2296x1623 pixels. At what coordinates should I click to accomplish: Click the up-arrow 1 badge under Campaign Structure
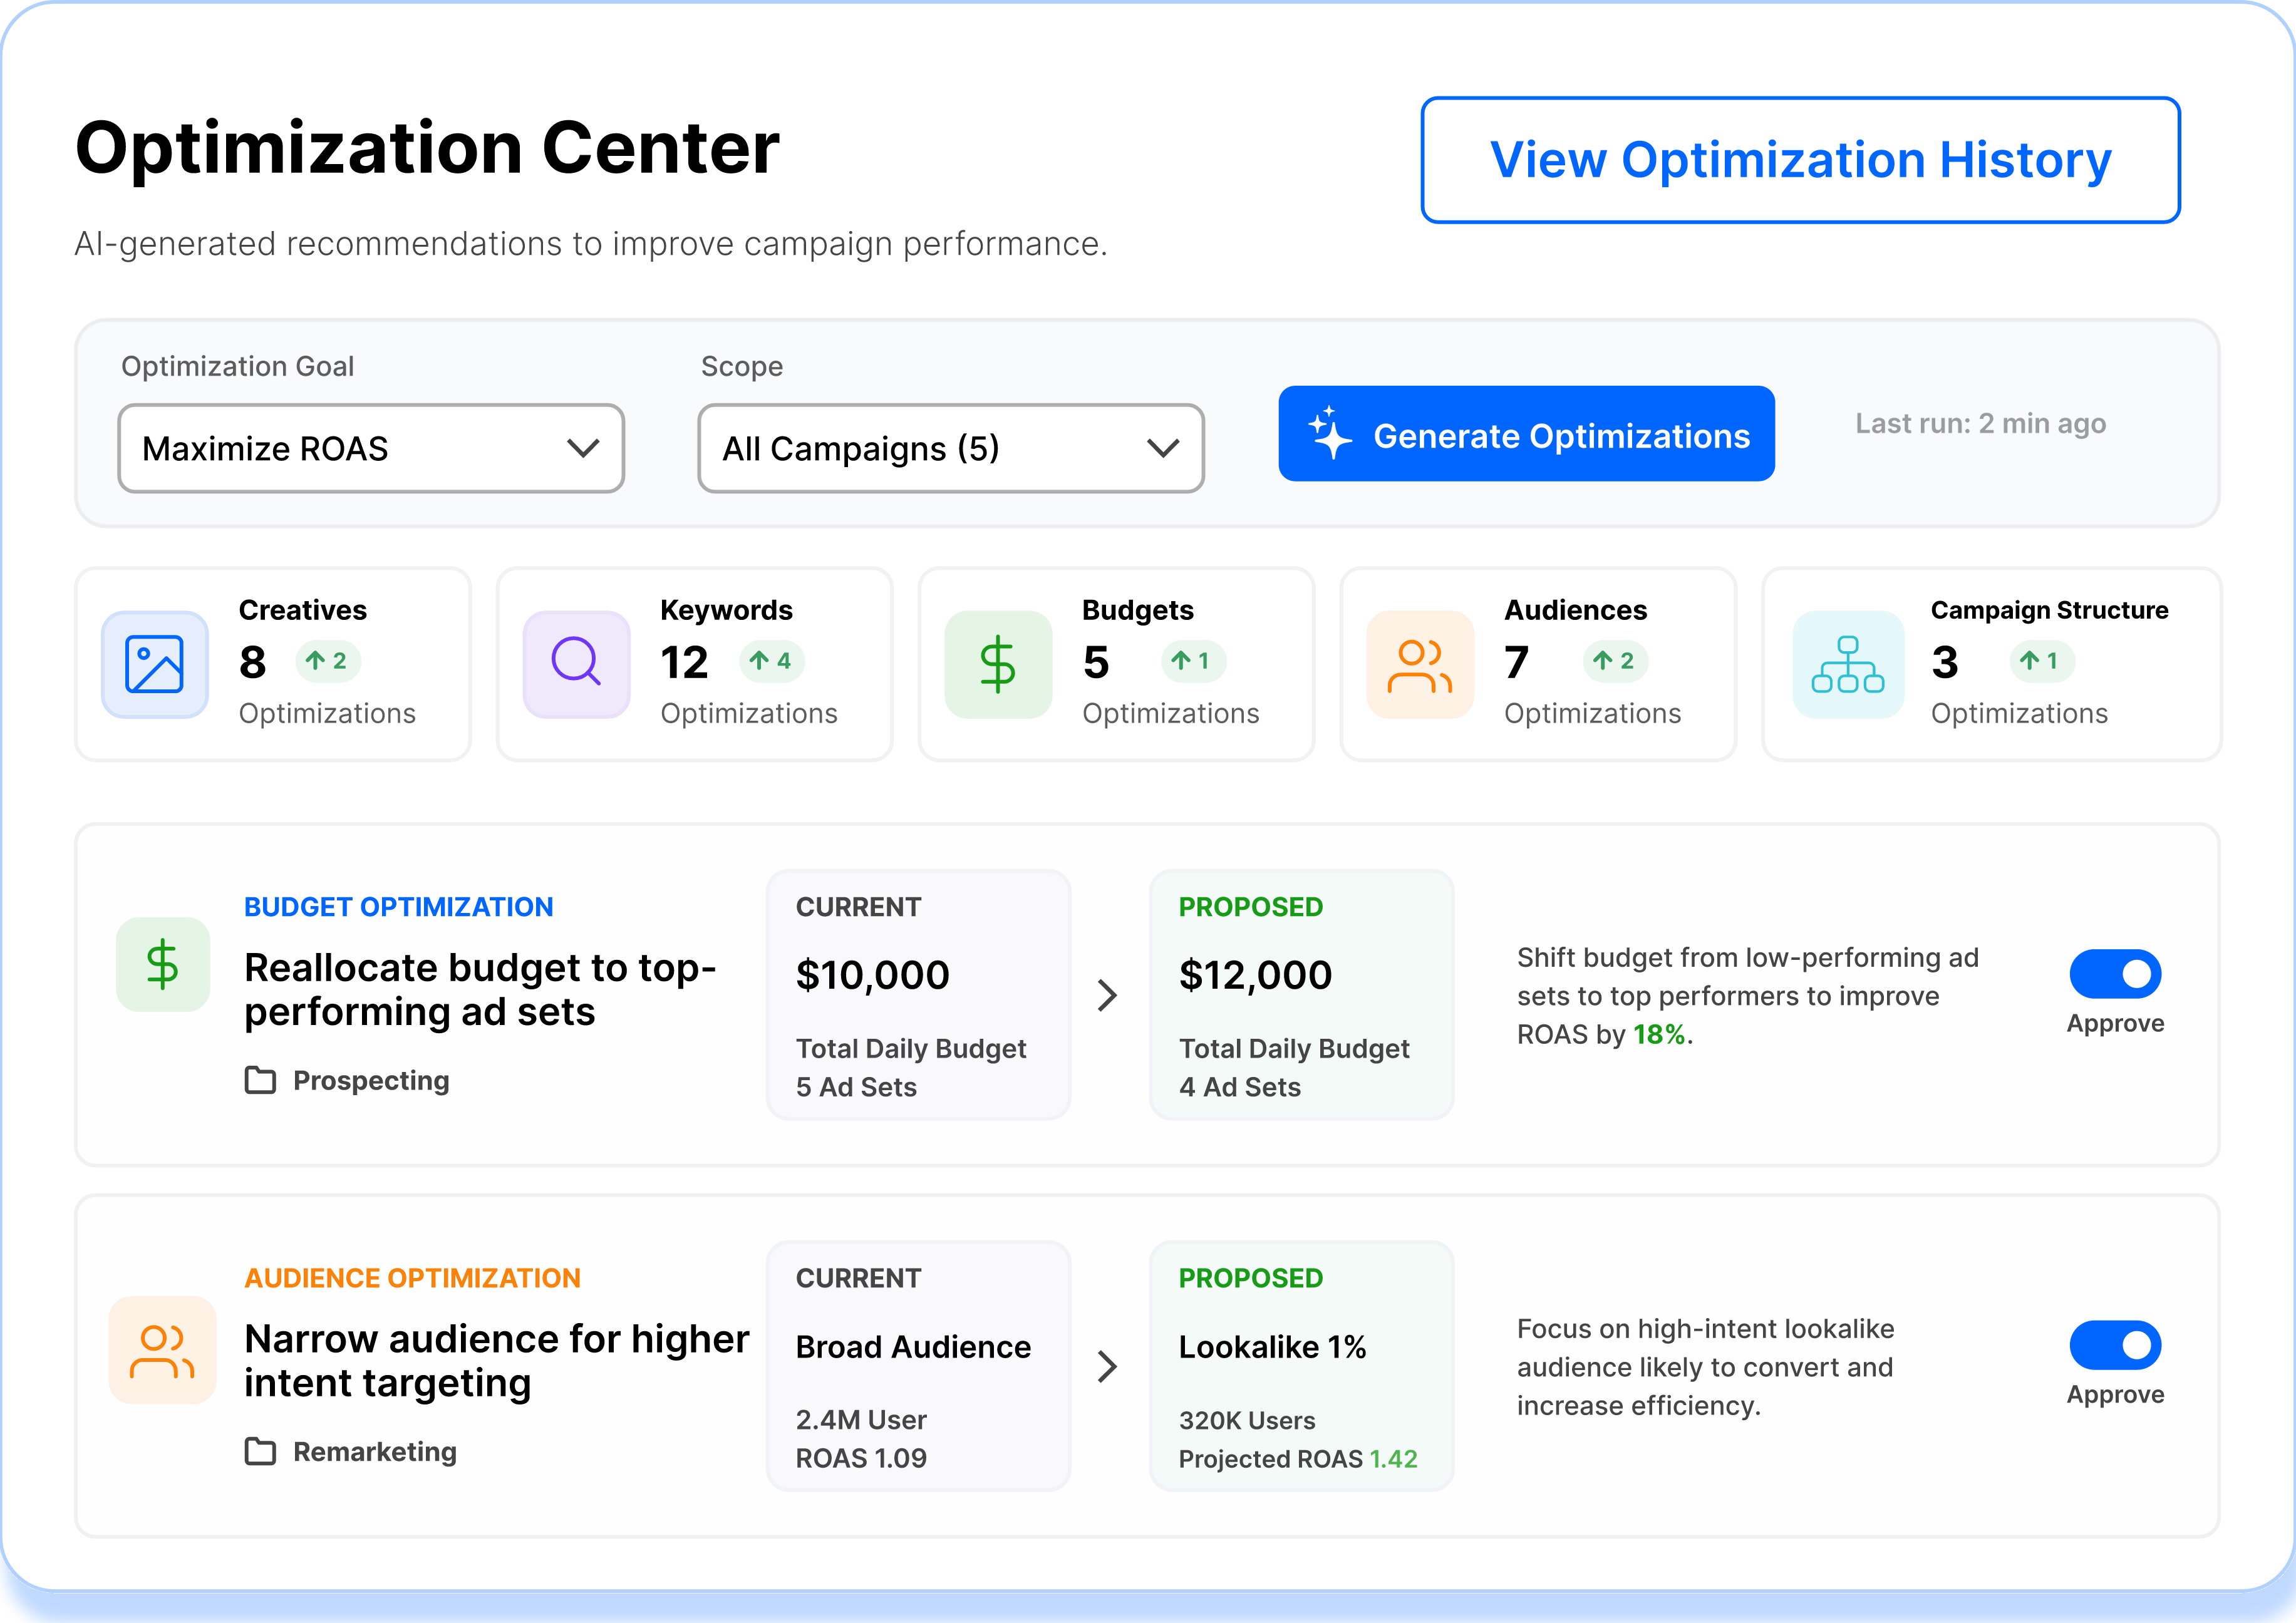point(2041,661)
